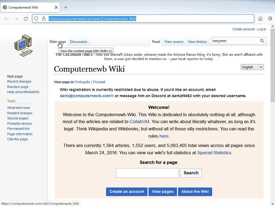This screenshot has width=275, height=206.
Task: Switch to the Discussion tab
Action: pos(79,42)
